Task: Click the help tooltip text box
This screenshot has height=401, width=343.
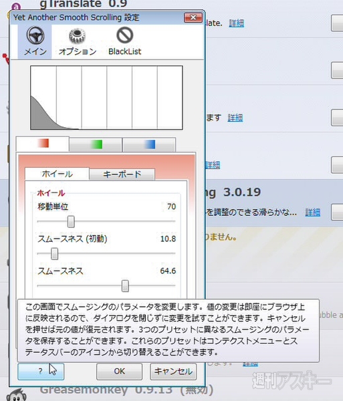Action: [168, 330]
